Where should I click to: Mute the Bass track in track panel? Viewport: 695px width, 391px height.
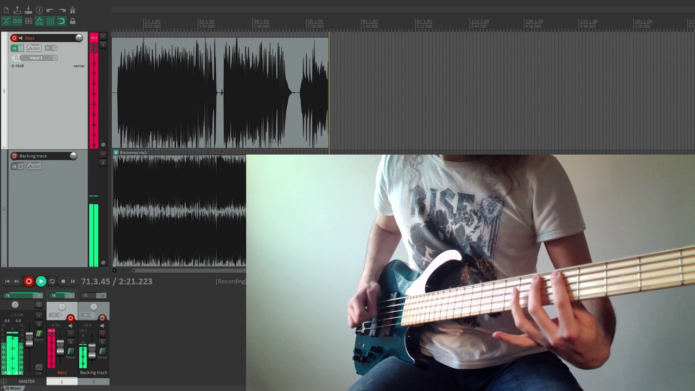click(x=103, y=36)
